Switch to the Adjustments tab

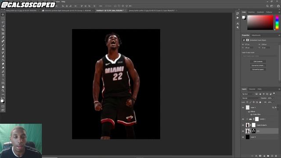coord(256,35)
